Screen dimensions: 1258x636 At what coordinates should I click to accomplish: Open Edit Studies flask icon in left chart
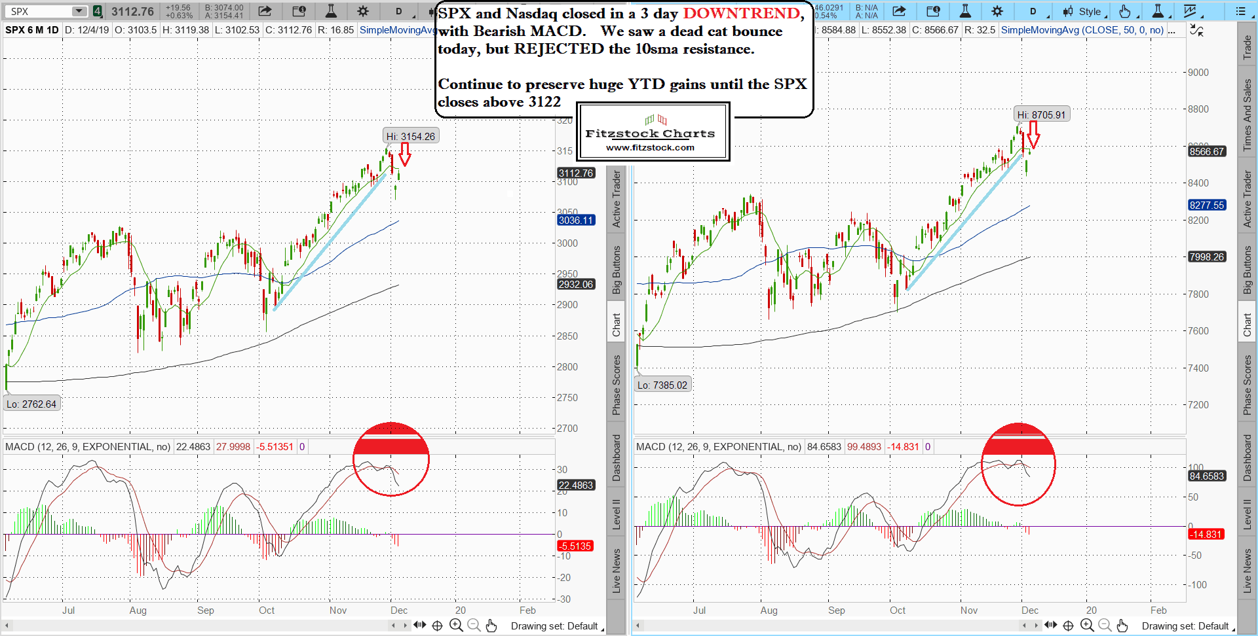pos(331,11)
